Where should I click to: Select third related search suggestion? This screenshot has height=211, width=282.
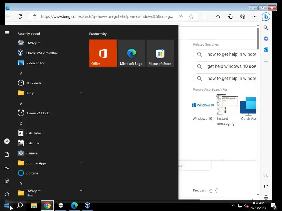[224, 78]
